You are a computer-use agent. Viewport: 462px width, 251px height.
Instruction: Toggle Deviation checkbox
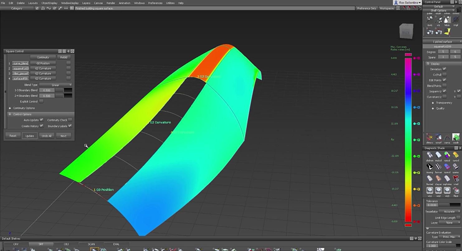[x=444, y=69]
